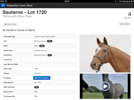
Task: Tap the GB birth country badge
Action: click(36, 87)
